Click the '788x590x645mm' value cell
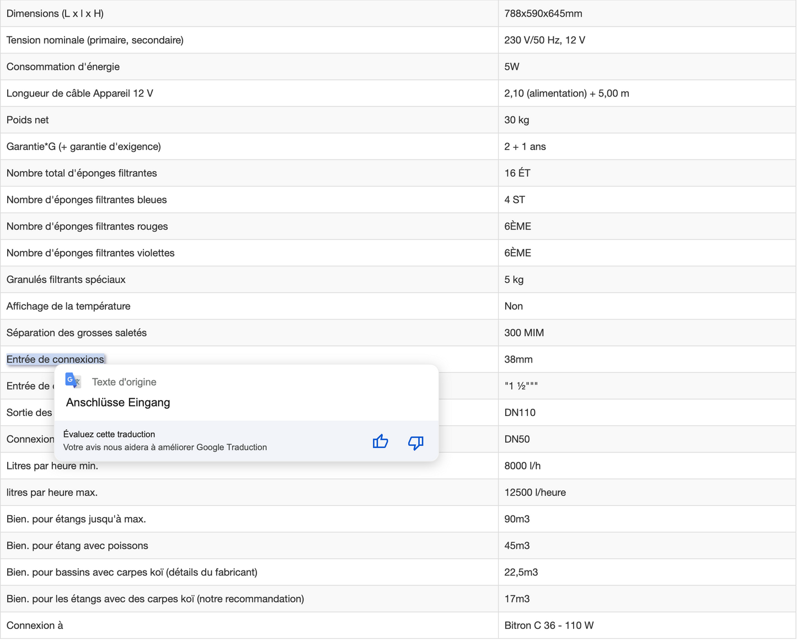797x640 pixels. point(543,14)
